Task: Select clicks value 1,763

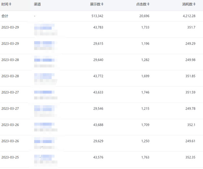Action: 145,157
